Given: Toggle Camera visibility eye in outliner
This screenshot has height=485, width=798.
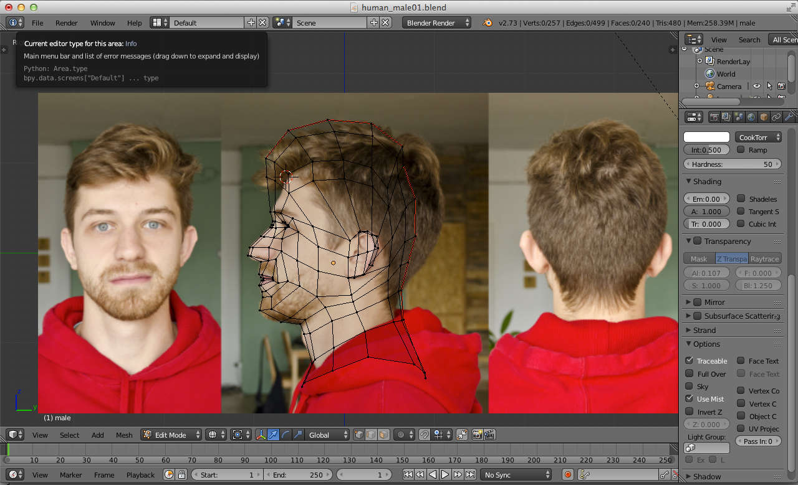Looking at the screenshot, I should pyautogui.click(x=757, y=86).
